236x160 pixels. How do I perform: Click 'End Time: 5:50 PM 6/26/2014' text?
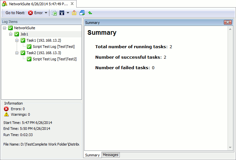point(27,129)
